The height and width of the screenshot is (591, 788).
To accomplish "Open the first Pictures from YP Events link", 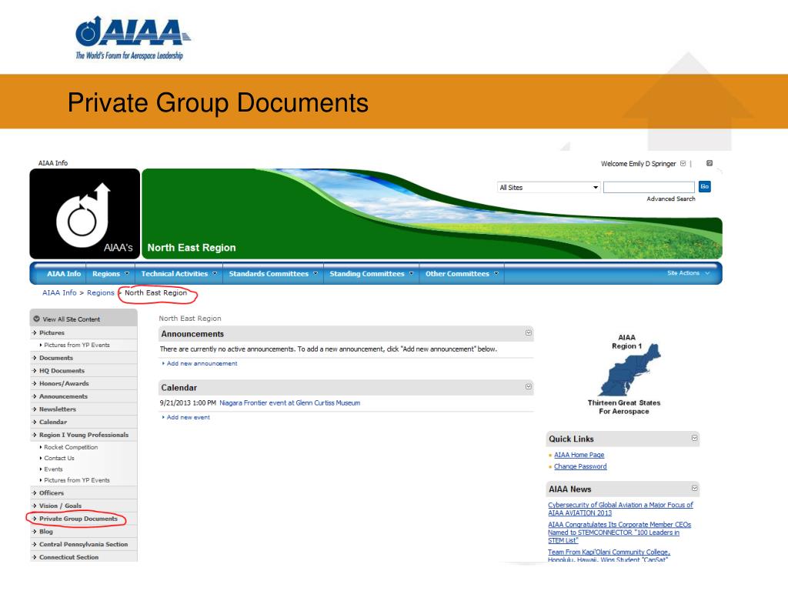I will point(77,346).
